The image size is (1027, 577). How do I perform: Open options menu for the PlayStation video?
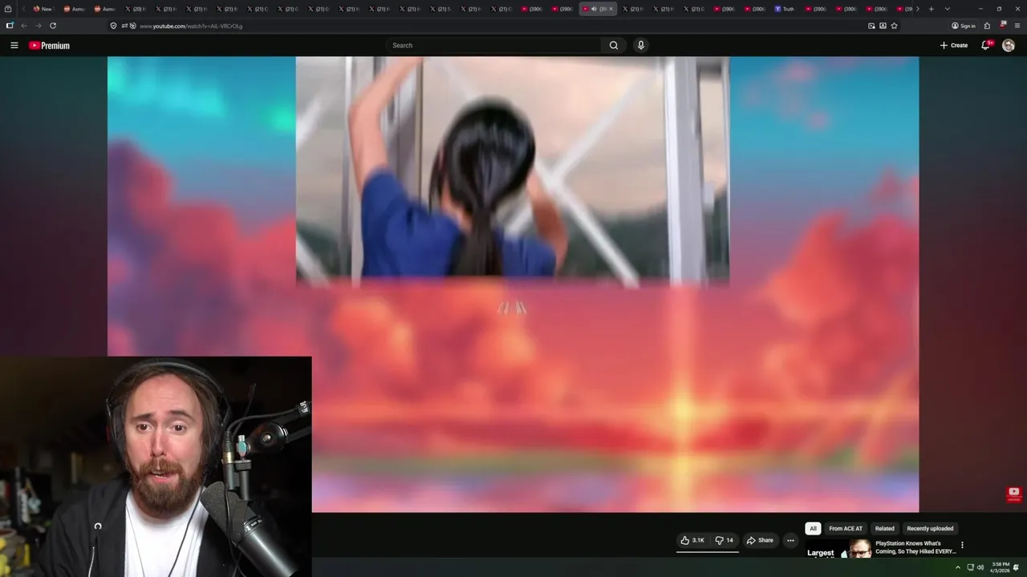tap(962, 545)
